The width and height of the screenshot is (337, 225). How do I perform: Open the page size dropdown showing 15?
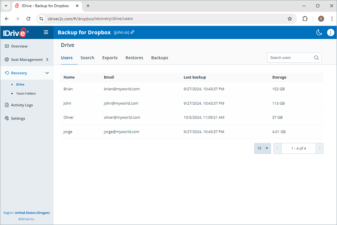(x=262, y=148)
